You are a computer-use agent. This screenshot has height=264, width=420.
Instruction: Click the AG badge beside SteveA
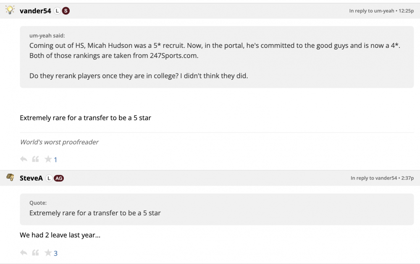[59, 178]
